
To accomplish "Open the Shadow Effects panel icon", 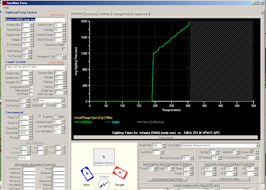I will (x=104, y=157).
